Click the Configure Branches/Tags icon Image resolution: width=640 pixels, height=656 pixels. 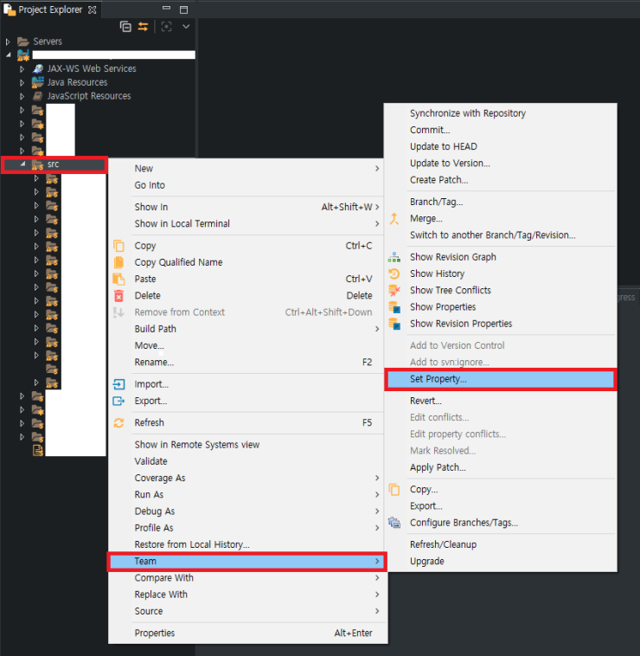[x=394, y=523]
